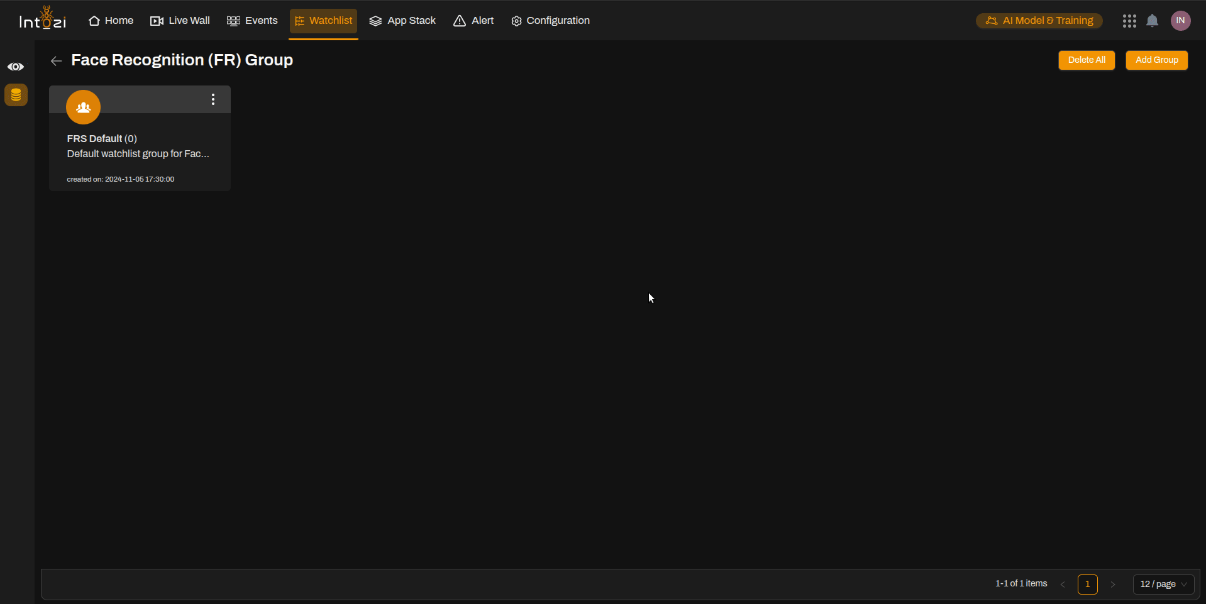
Task: Click the next page chevron
Action: pyautogui.click(x=1112, y=584)
